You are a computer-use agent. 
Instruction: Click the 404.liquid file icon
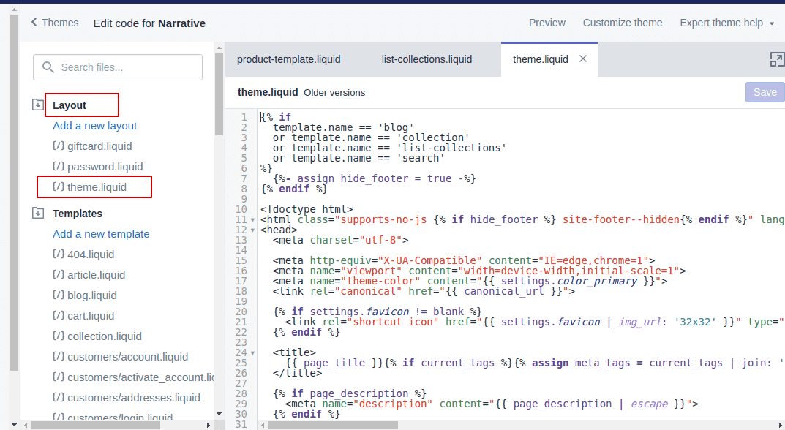click(x=59, y=254)
